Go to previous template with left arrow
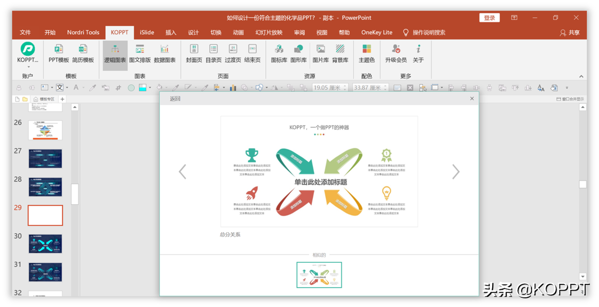 [183, 172]
